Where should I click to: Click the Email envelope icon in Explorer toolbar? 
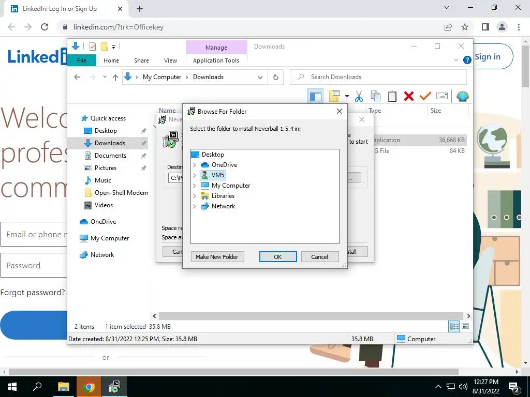442,97
